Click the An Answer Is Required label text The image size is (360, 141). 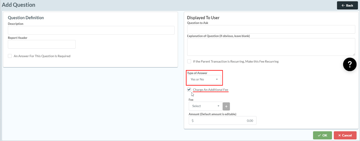pos(42,56)
